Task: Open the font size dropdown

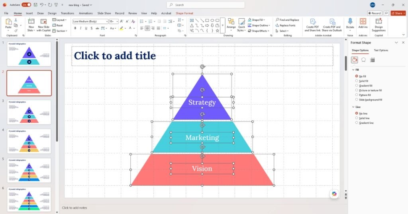Action: 117,21
